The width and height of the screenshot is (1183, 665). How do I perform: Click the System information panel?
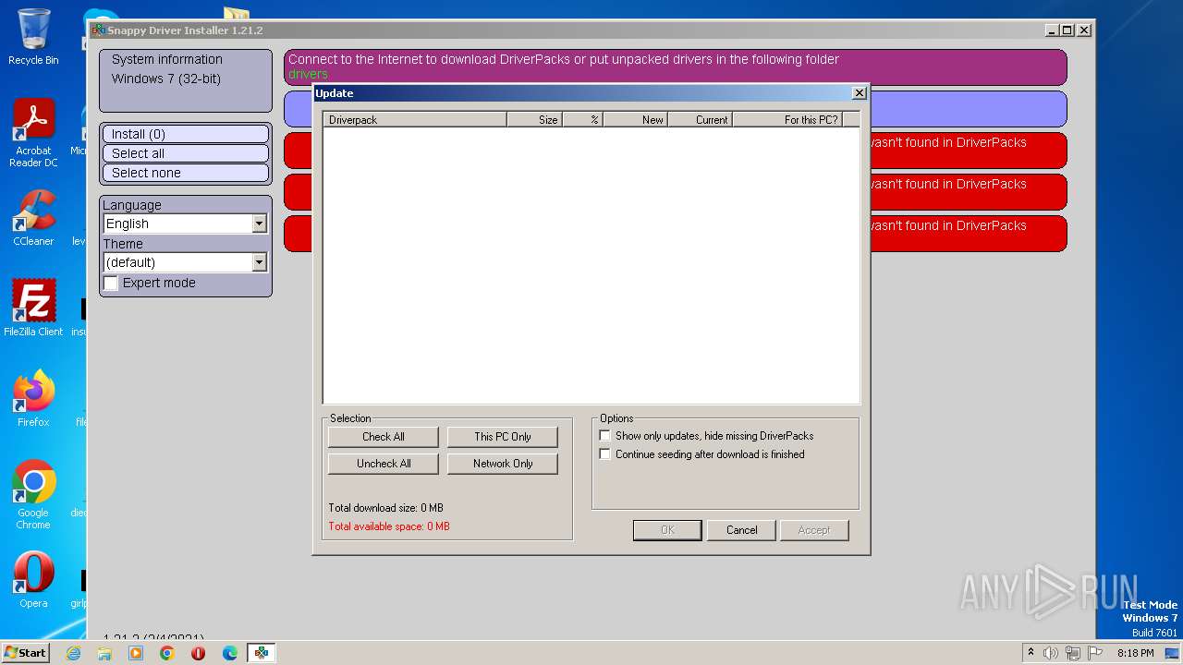click(x=186, y=80)
